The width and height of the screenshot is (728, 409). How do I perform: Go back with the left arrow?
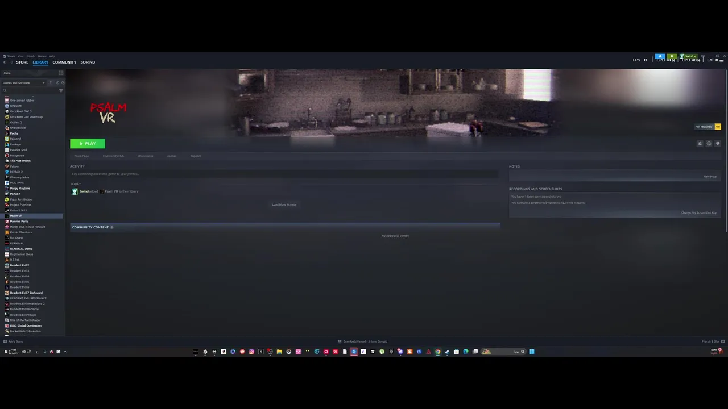5,62
